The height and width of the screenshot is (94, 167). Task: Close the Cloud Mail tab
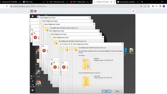point(20,2)
